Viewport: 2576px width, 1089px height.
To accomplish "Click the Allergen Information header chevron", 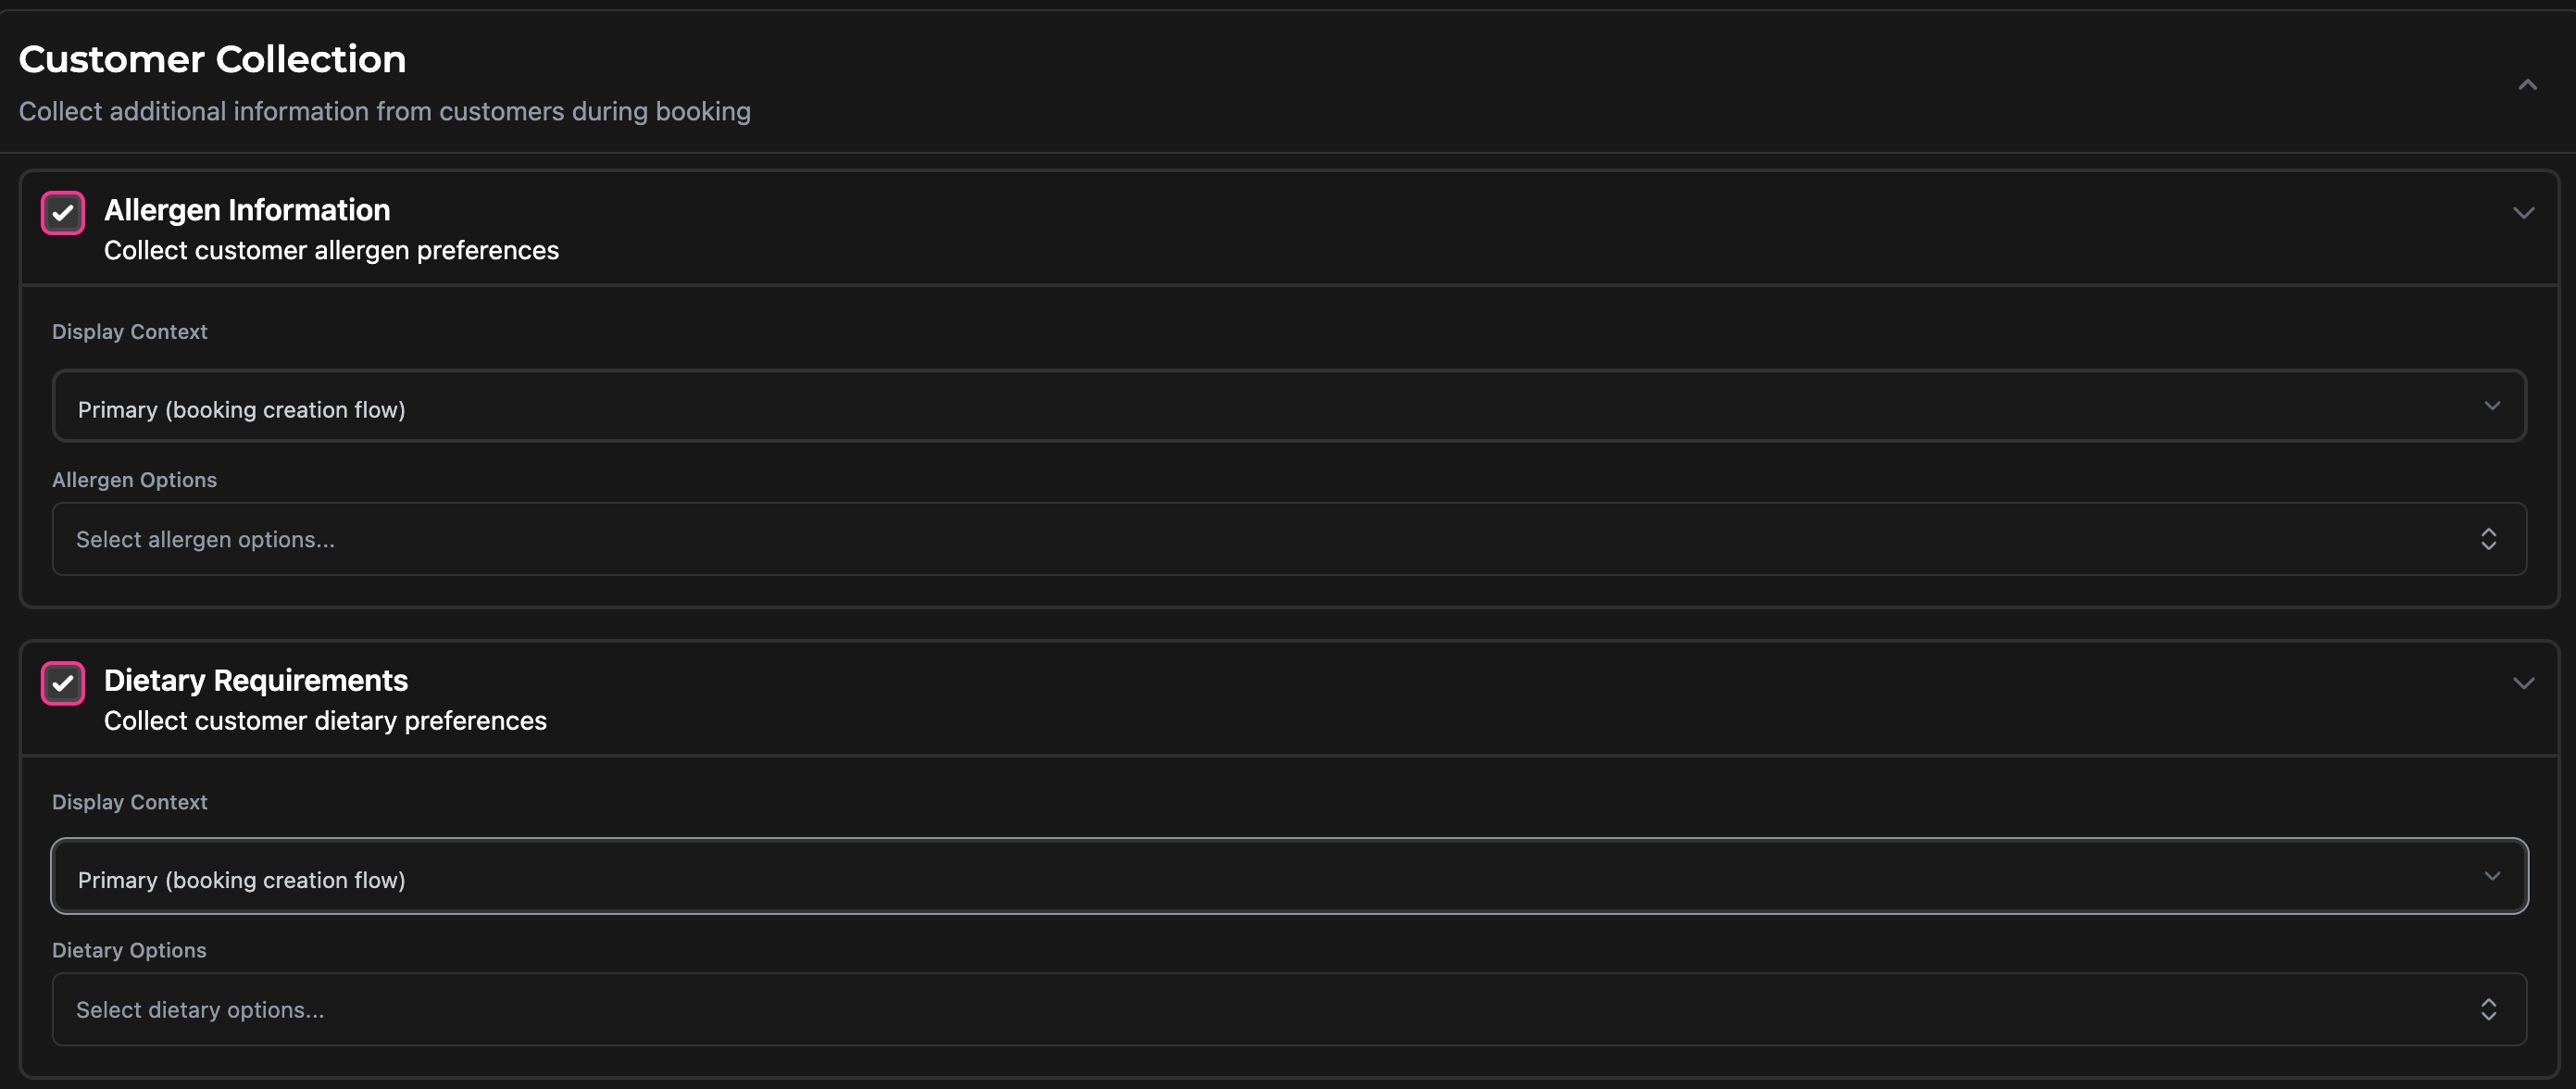I will 2523,213.
